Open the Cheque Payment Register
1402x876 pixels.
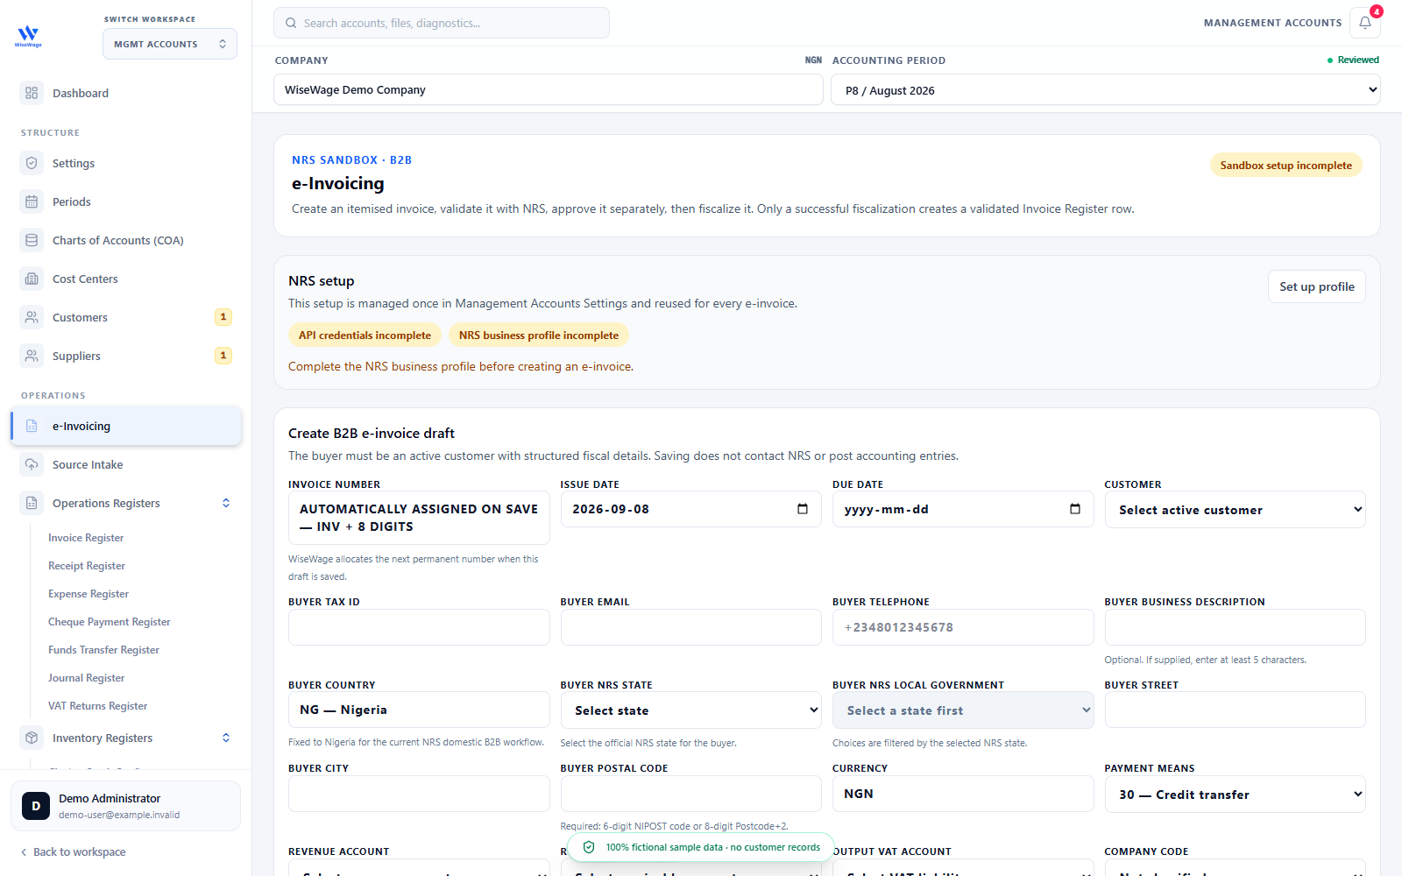coord(110,622)
